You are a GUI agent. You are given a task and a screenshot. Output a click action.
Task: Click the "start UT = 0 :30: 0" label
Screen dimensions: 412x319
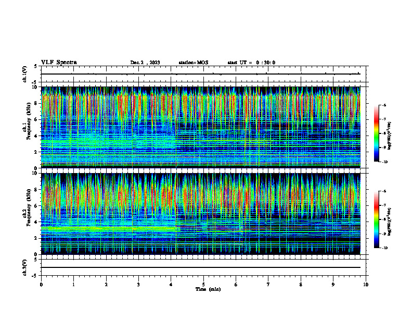click(251, 63)
